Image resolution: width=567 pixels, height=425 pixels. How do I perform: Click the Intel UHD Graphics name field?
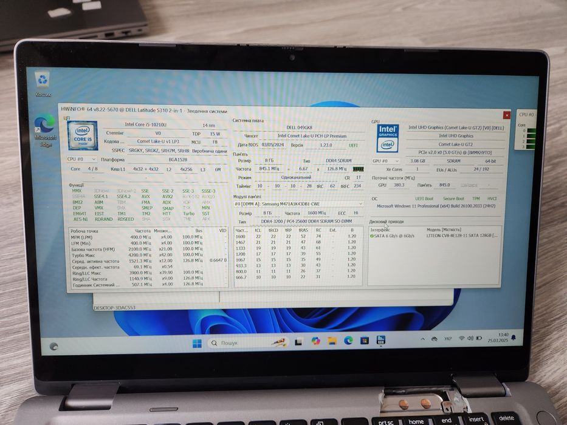(x=456, y=136)
